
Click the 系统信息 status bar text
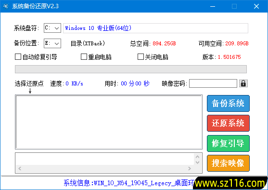point(129,183)
